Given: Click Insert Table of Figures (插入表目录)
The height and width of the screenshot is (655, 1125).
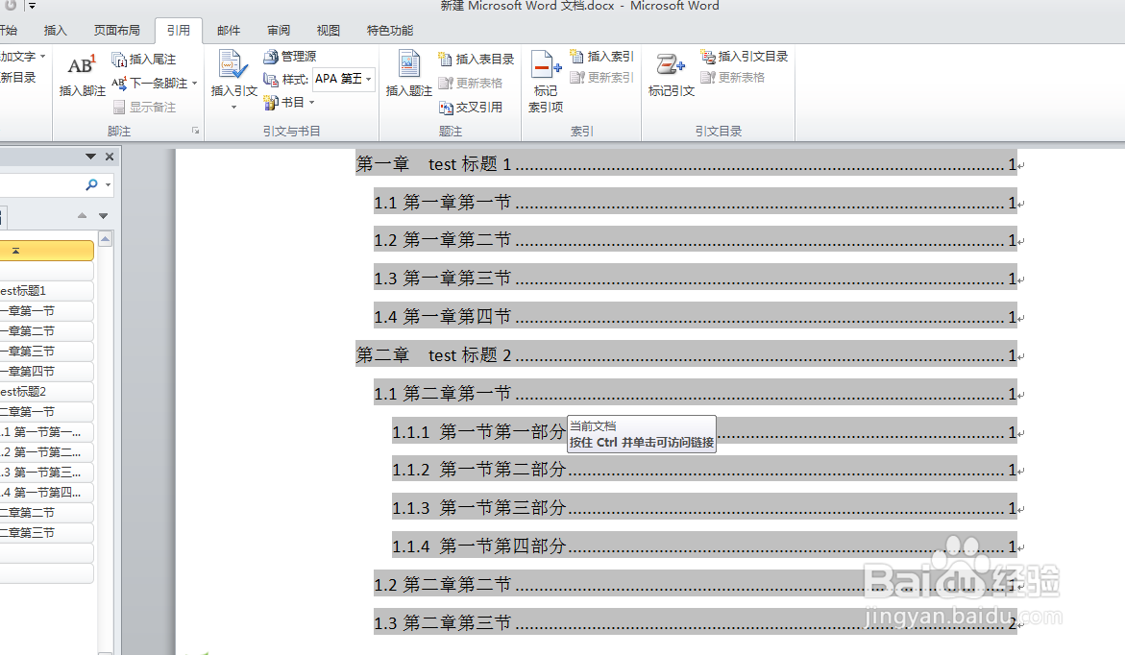Looking at the screenshot, I should [477, 59].
